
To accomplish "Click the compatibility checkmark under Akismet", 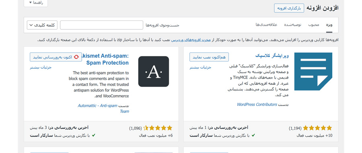I will 93,135.
